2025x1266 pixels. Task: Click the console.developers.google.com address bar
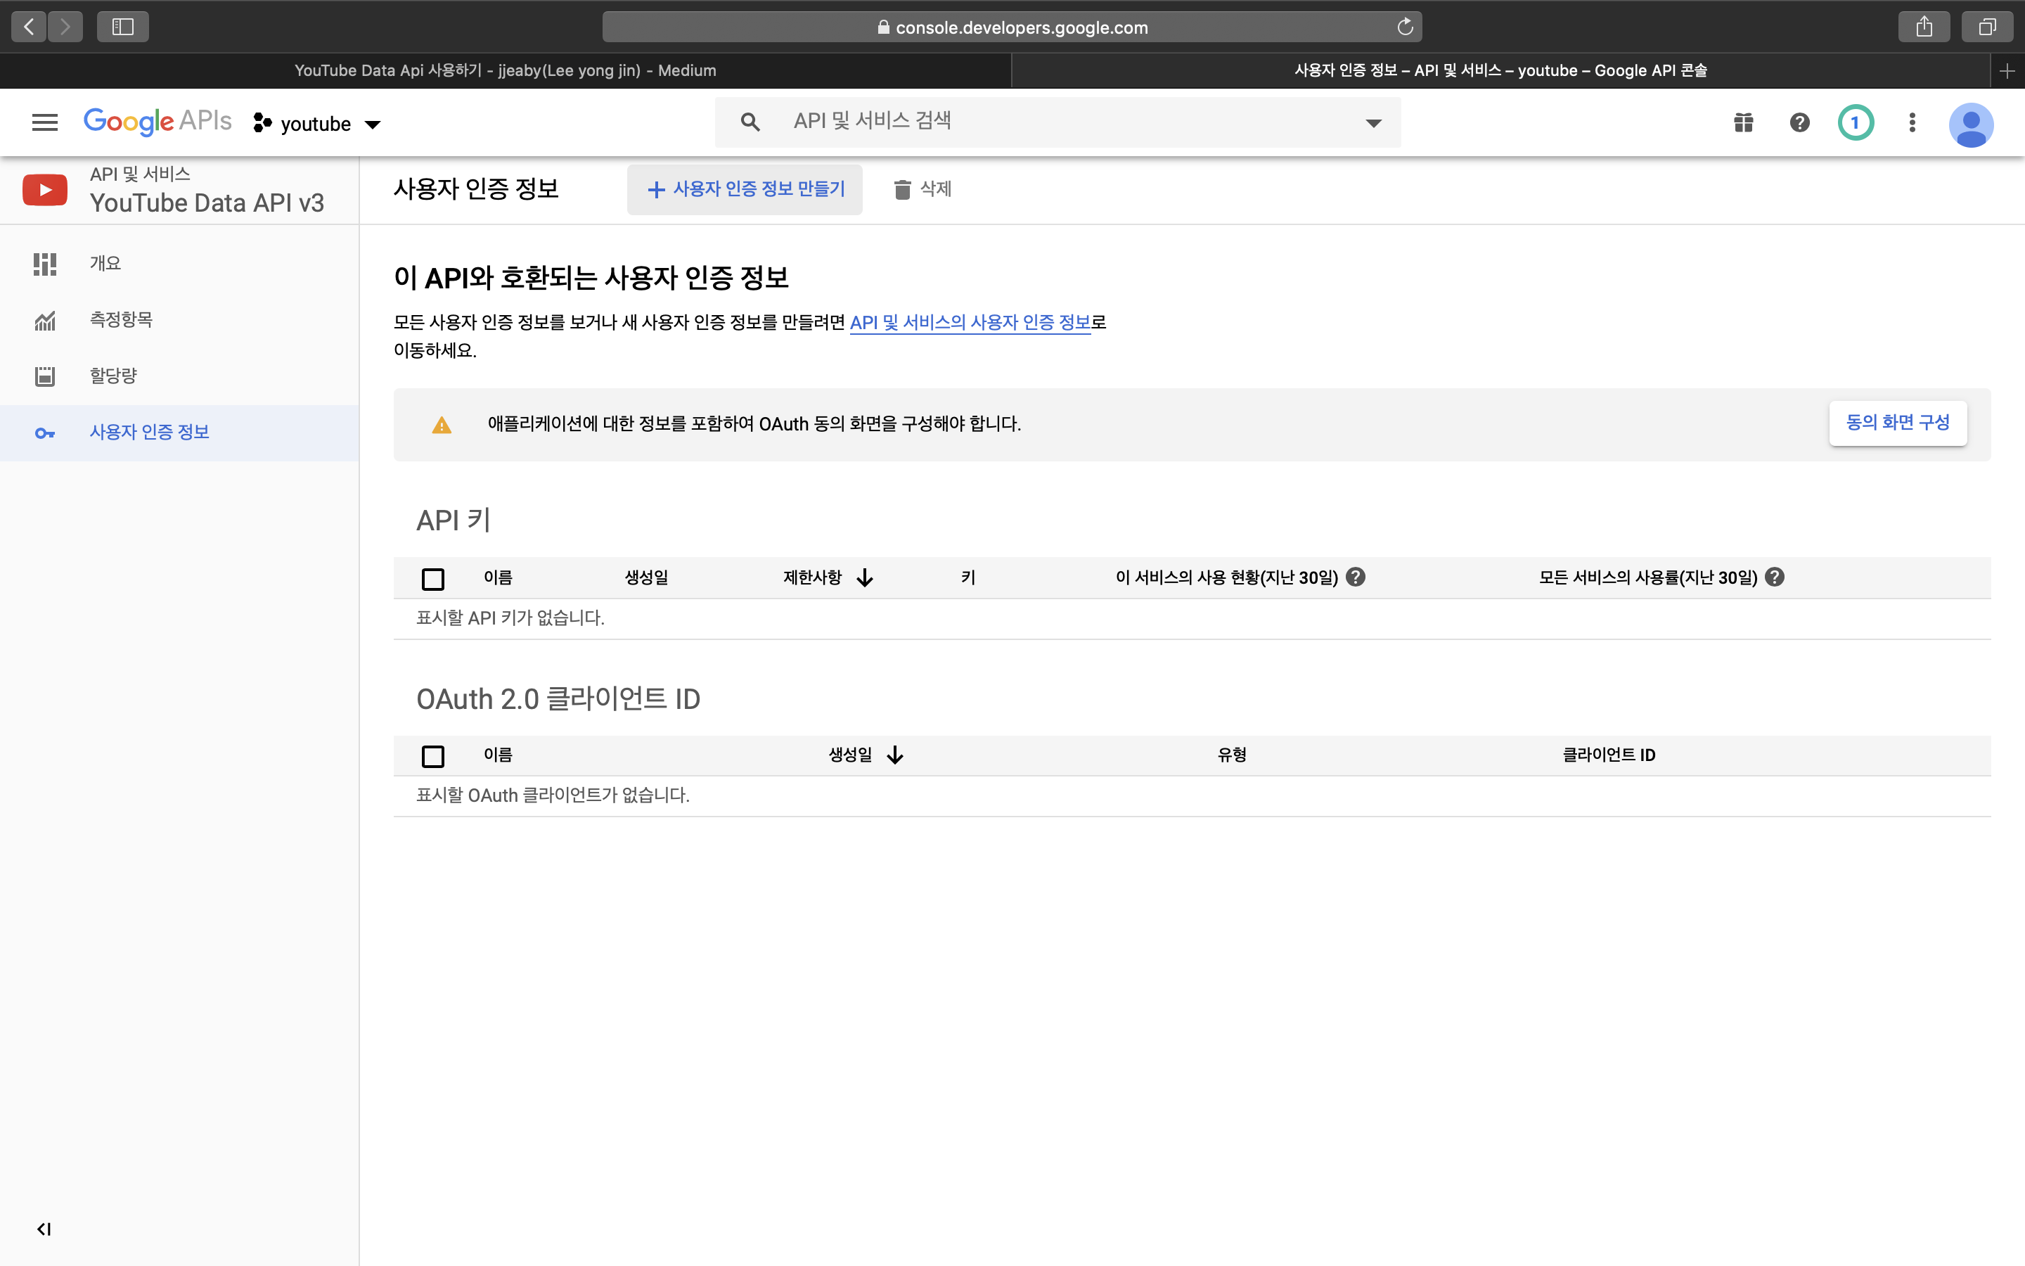pyautogui.click(x=1012, y=27)
